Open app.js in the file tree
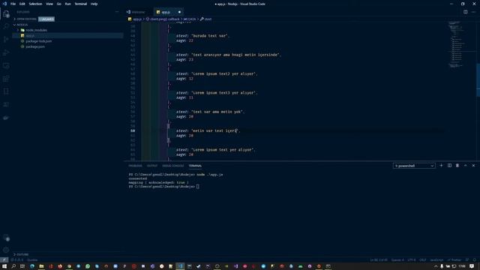Image resolution: width=480 pixels, height=270 pixels. (x=67, y=36)
